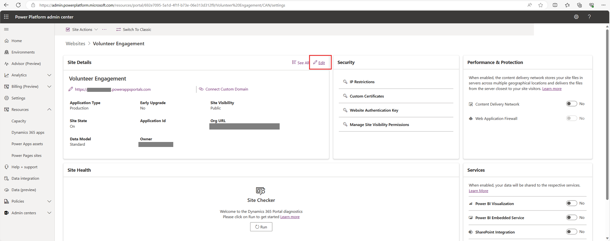
Task: Turn on Power BI Visualization toggle
Action: coord(571,203)
